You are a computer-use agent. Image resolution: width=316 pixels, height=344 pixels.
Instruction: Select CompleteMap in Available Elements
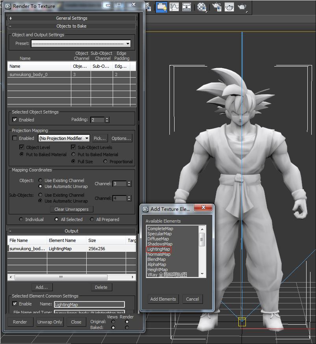click(160, 229)
